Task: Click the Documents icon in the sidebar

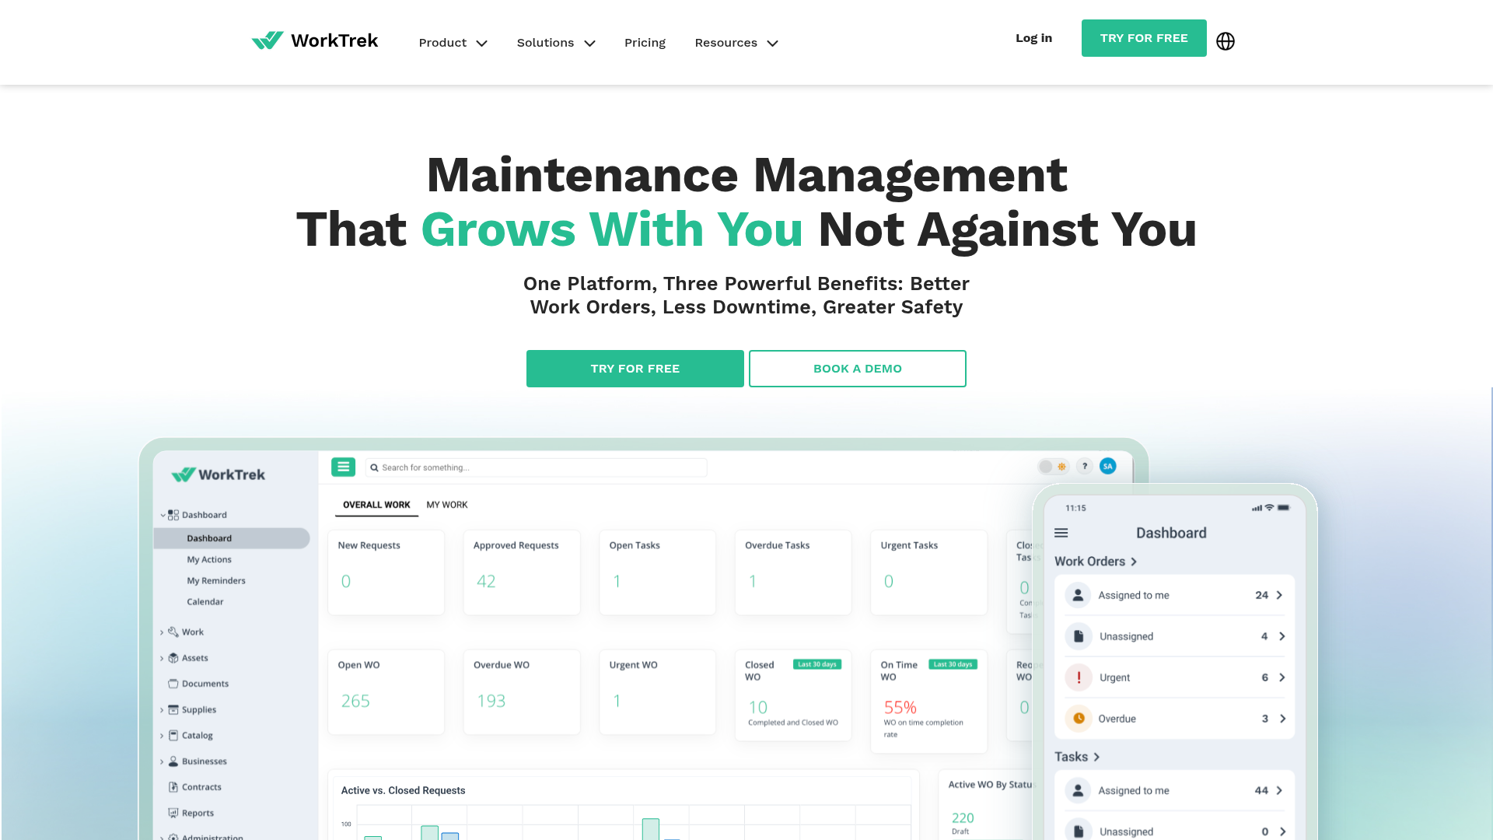Action: [x=173, y=683]
